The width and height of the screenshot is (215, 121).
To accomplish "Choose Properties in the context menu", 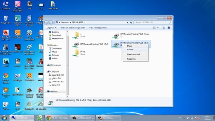I will (x=131, y=59).
